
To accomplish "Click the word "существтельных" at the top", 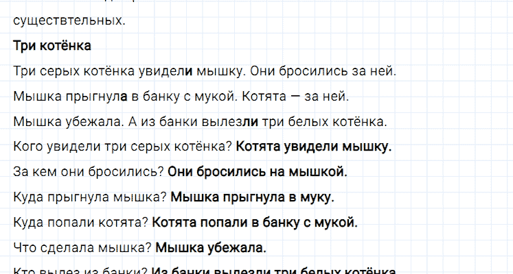I will [69, 21].
